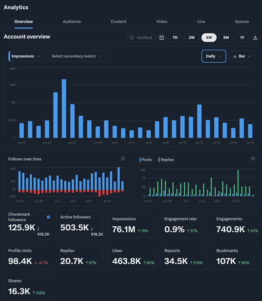
Task: Click the Jul 12 impressions bar
Action: 199,121
